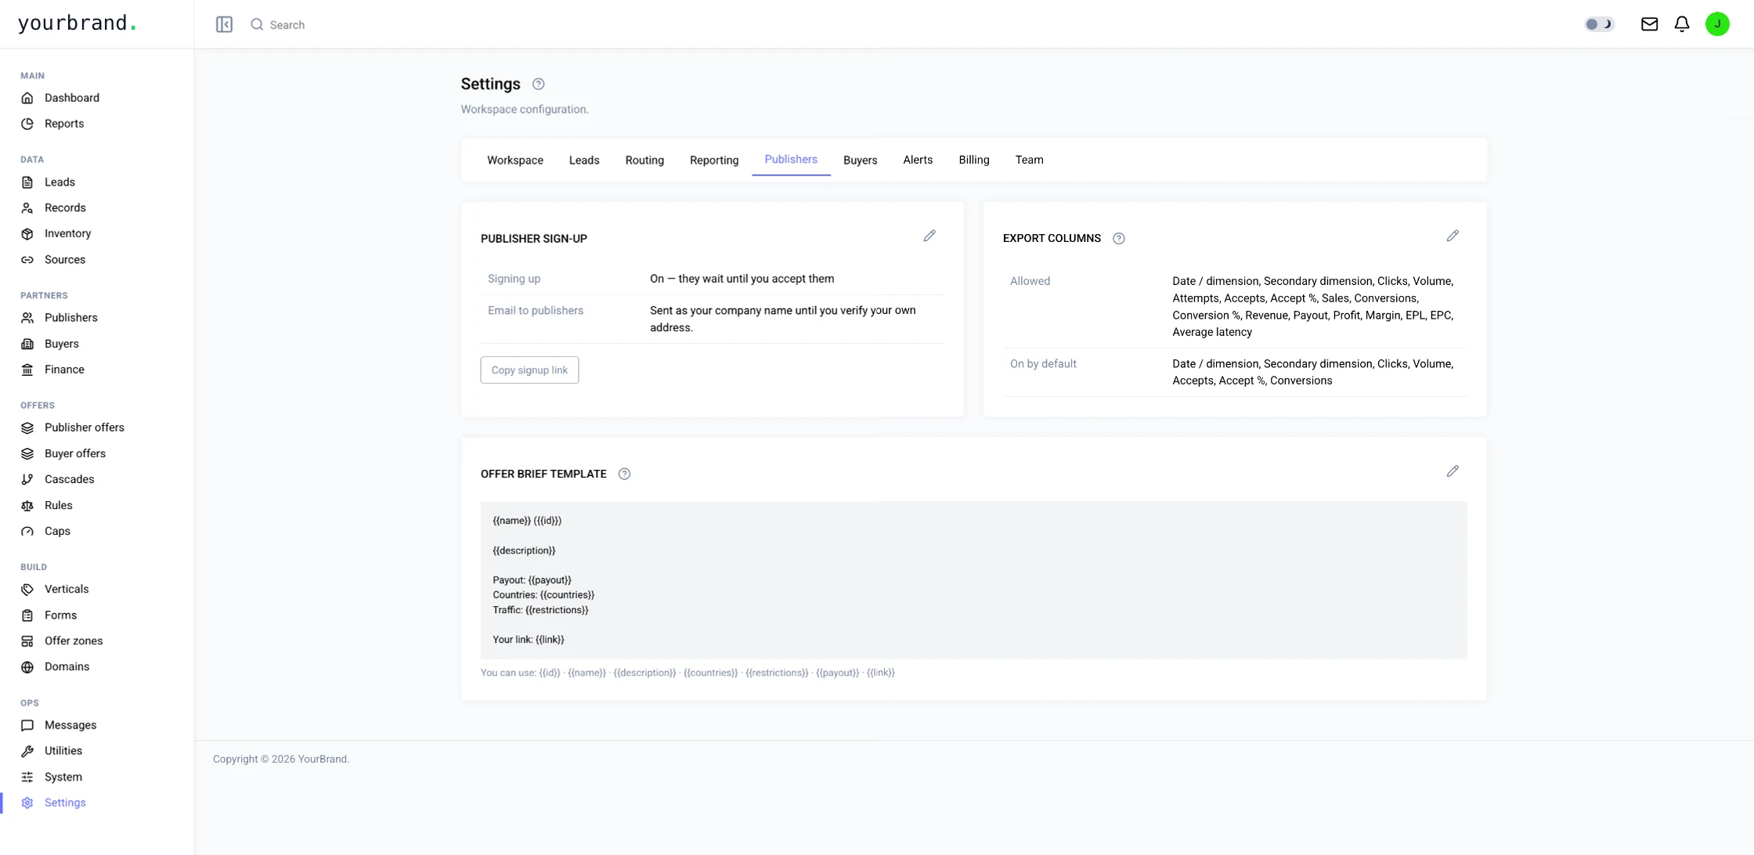This screenshot has height=855, width=1754.
Task: Select the Buyers settings tab
Action: [860, 160]
